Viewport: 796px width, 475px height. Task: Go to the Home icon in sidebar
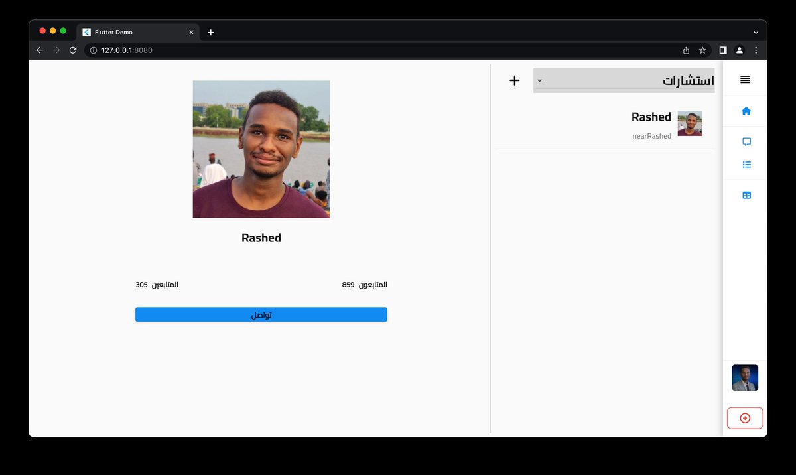point(746,111)
